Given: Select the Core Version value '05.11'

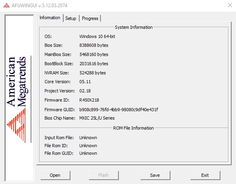Looking at the screenshot, I should (x=85, y=82).
